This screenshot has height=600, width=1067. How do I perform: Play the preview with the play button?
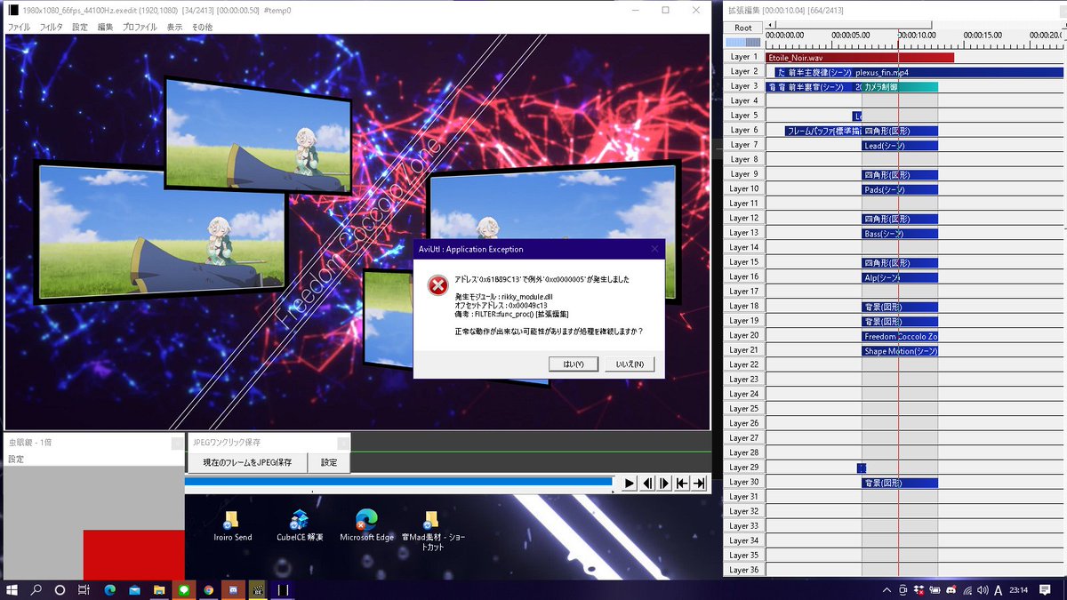click(x=630, y=483)
